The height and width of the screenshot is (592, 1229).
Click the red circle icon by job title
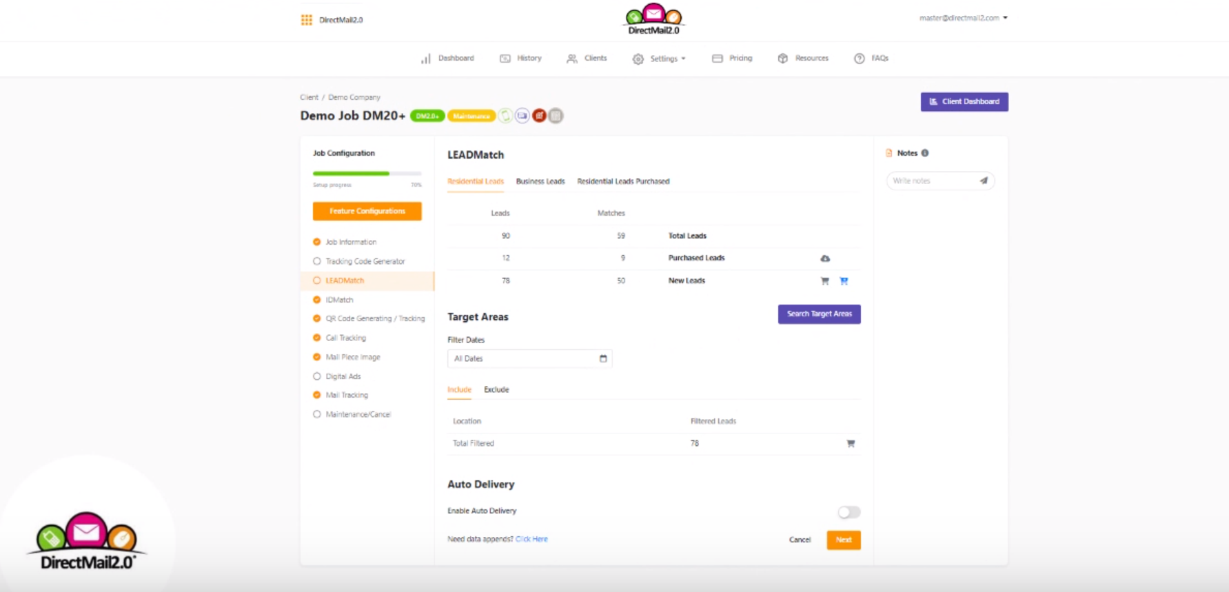point(539,116)
